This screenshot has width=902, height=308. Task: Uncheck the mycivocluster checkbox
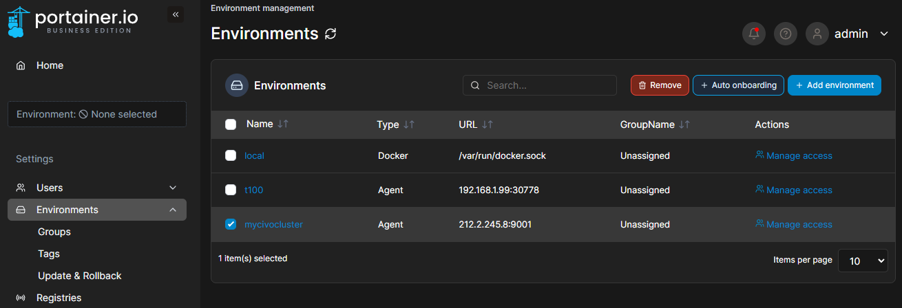tap(231, 224)
